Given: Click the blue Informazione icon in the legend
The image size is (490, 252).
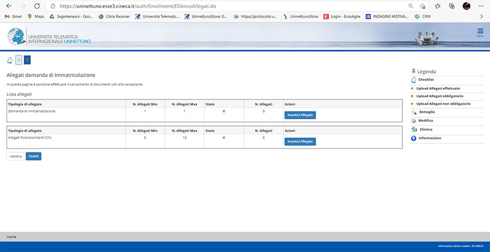Looking at the screenshot, I should pos(413,138).
